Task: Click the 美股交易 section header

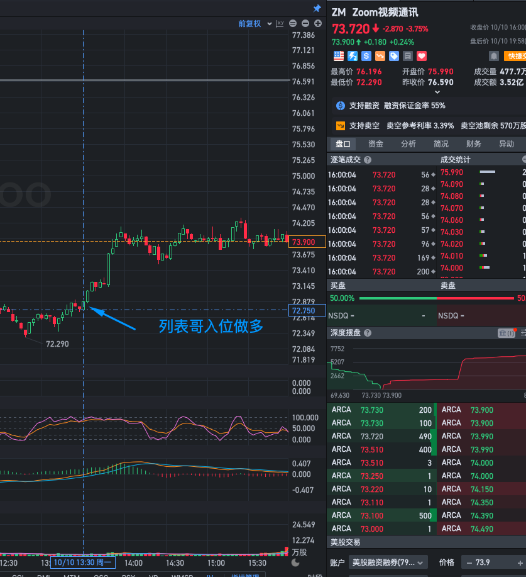Action: (345, 542)
